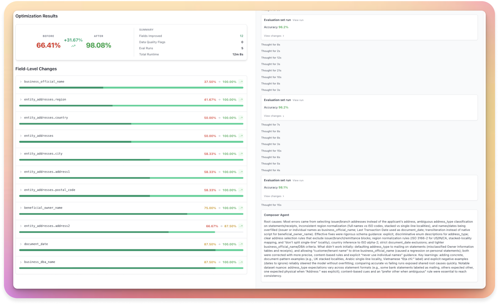This screenshot has width=499, height=305.
Task: Click View run on first evaluation card
Action: coord(298,20)
